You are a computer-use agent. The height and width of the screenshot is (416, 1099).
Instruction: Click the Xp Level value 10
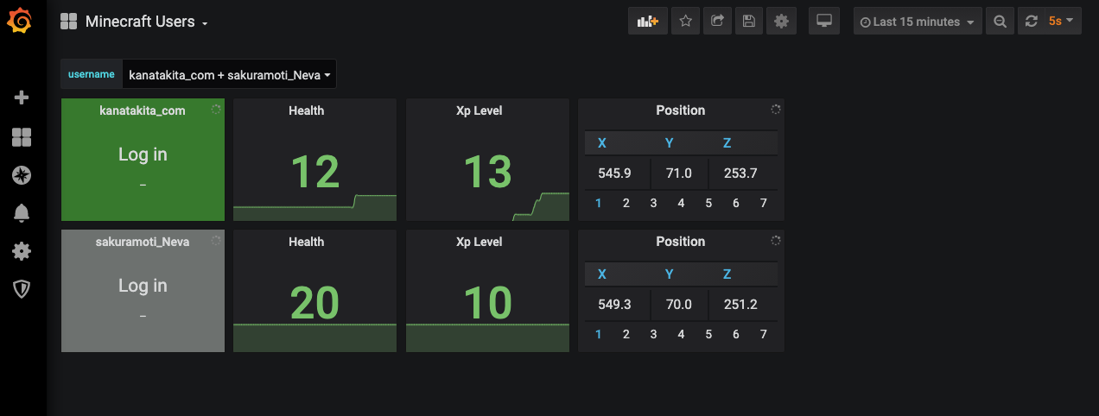(x=487, y=303)
